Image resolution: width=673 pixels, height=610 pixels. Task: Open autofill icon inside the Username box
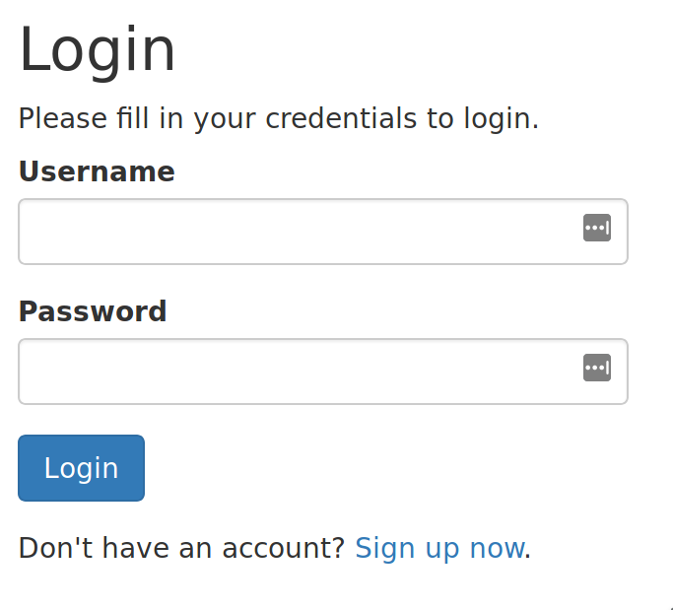[x=596, y=228]
